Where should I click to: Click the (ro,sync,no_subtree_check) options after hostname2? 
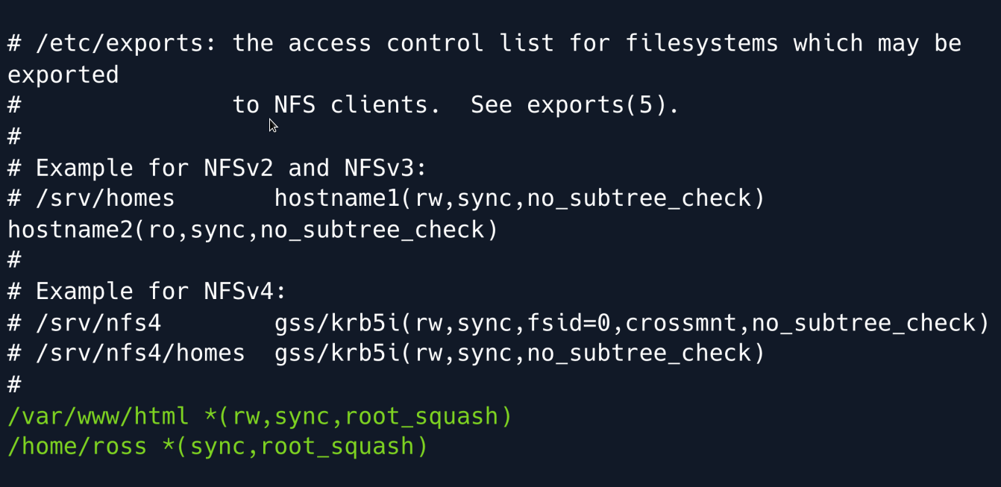316,230
